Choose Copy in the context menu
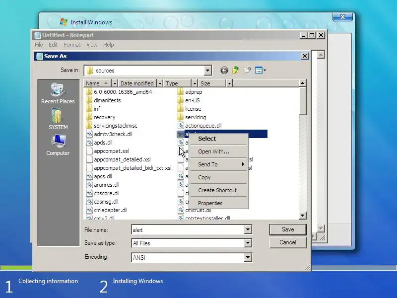 tap(219, 177)
